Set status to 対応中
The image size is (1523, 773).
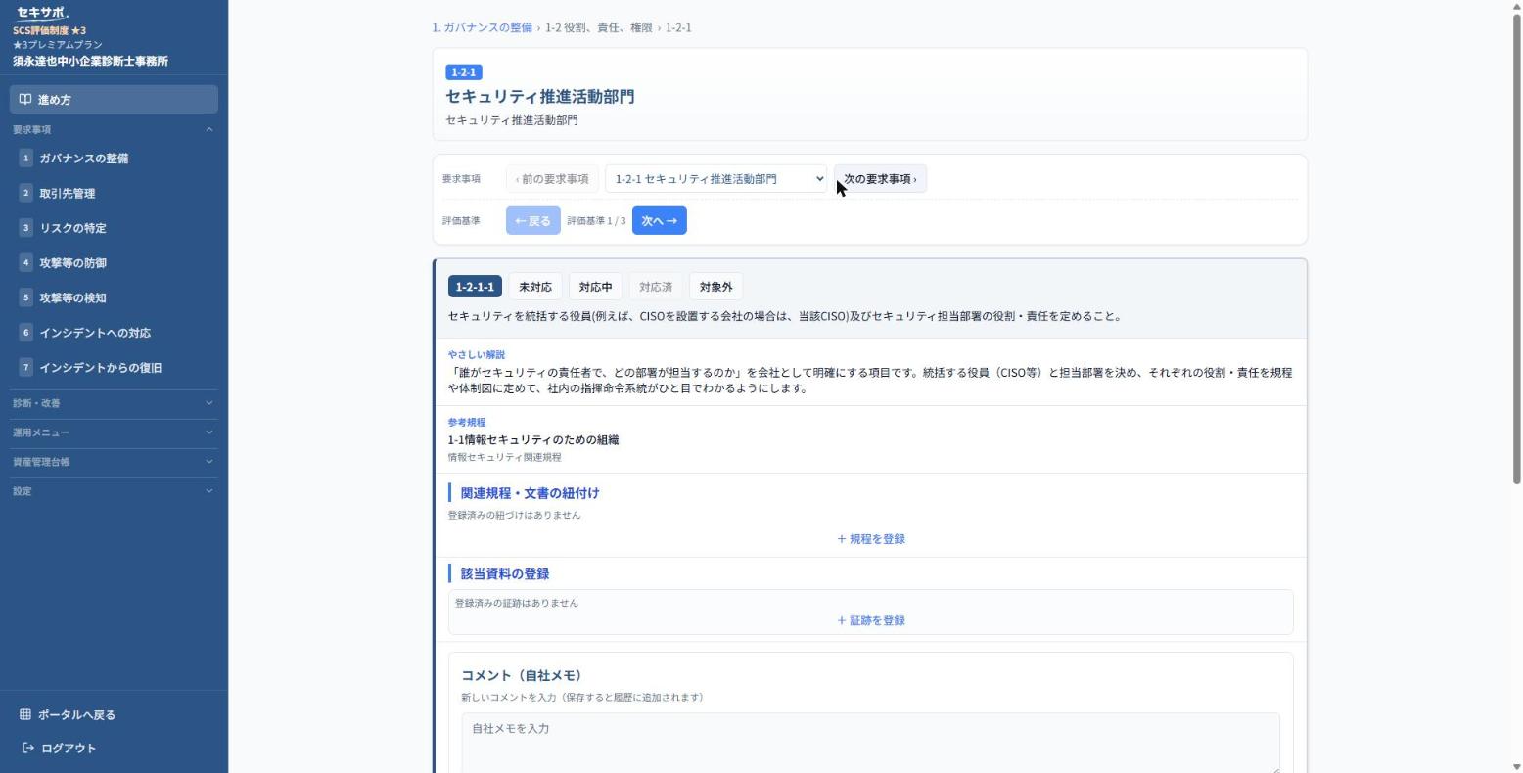(x=595, y=287)
